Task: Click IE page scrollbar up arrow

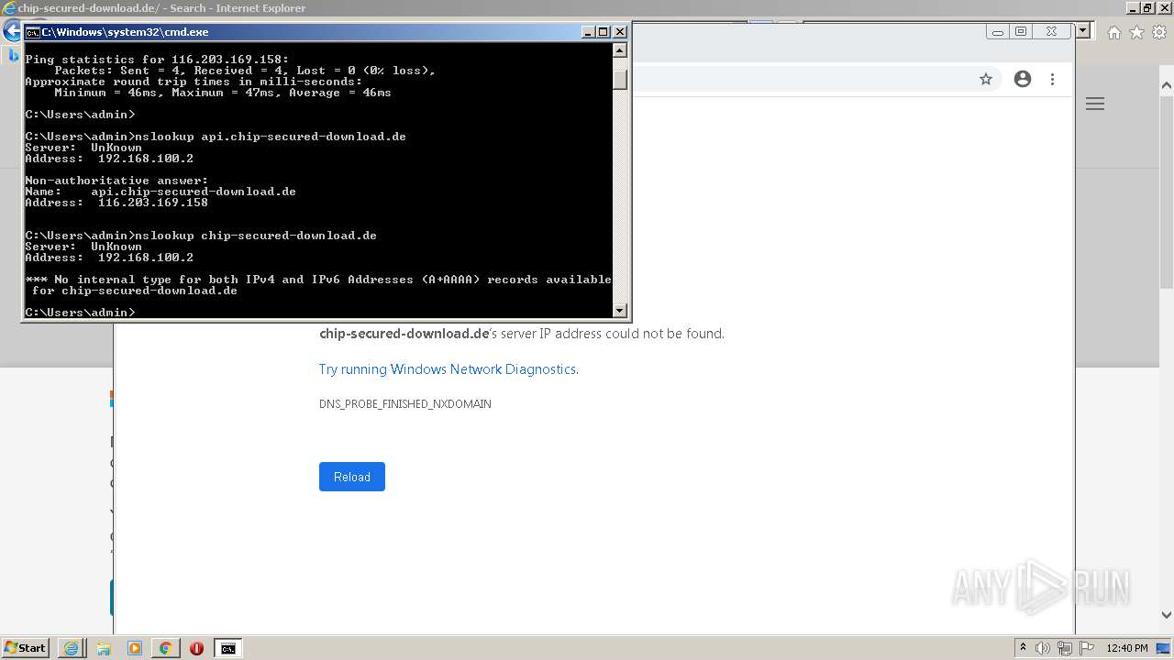Action: [x=1167, y=87]
